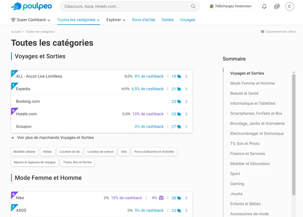Click the boosted arrow badge on ASOS
This screenshot has height=217, width=303.
click(14, 207)
